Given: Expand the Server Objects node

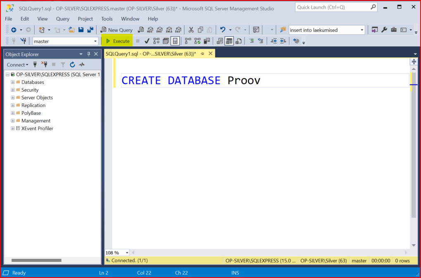Looking at the screenshot, I should (13, 97).
